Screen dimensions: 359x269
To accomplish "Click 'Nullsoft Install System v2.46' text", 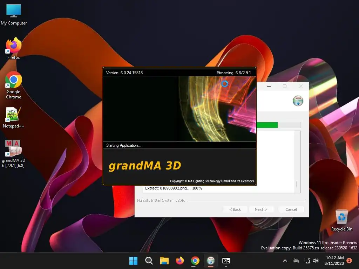I will (x=161, y=200).
